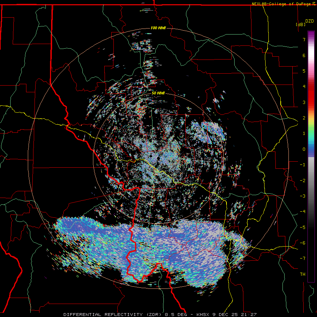
Task: Click the 7 value on color scale
Action: pos(304,39)
